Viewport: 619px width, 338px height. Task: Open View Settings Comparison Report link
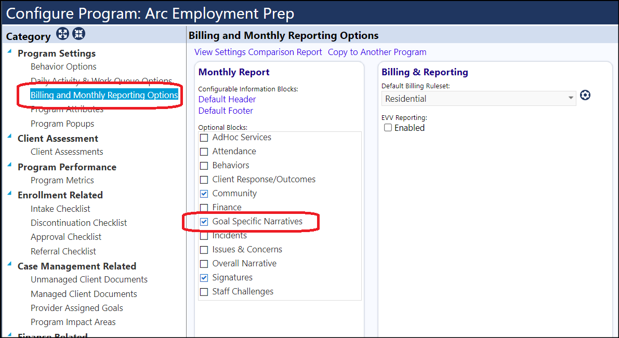point(258,52)
